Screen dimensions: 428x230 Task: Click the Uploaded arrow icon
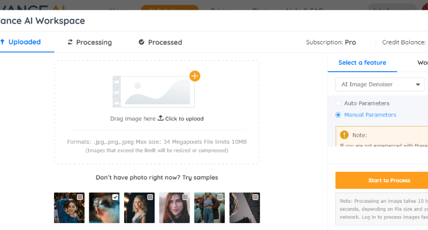3,42
